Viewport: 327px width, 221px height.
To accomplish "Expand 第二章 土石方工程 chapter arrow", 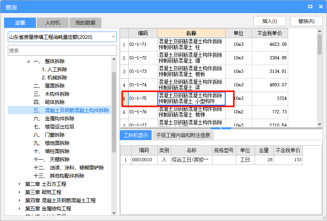I will coord(19,184).
